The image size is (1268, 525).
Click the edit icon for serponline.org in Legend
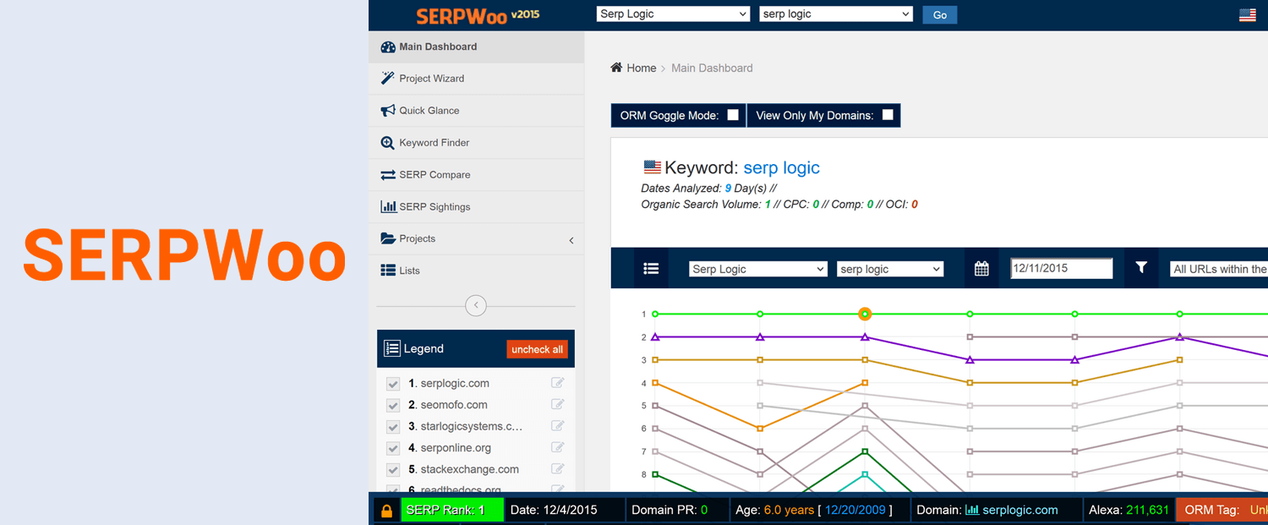(557, 447)
